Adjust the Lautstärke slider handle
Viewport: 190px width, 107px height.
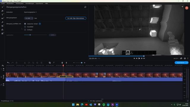click(x=30, y=35)
